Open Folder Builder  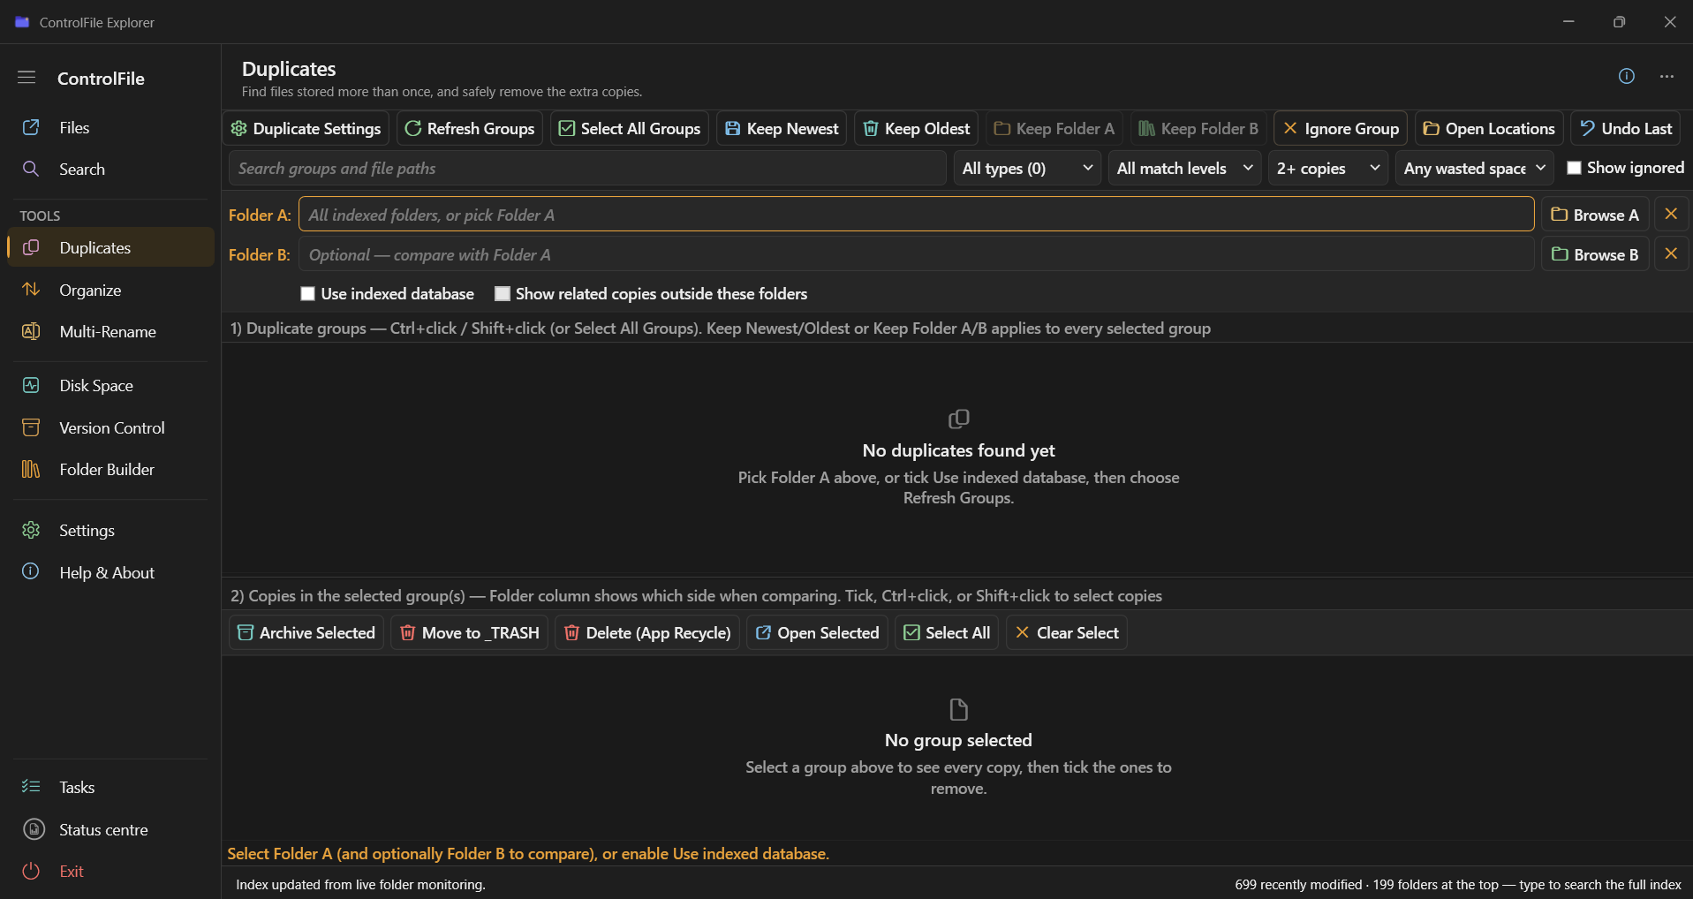[x=110, y=470]
